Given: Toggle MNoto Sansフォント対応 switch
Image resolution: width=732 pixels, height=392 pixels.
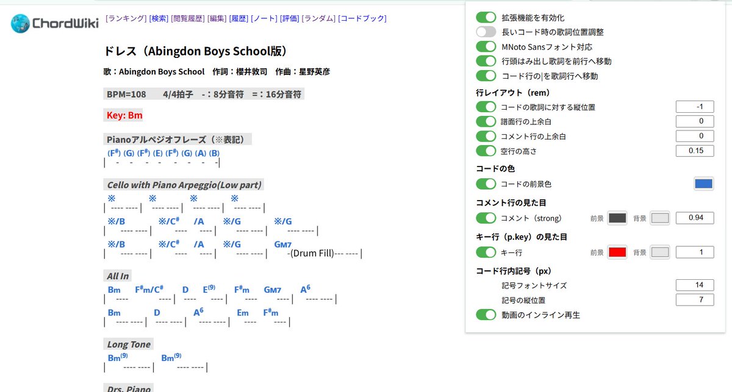Looking at the screenshot, I should [486, 46].
